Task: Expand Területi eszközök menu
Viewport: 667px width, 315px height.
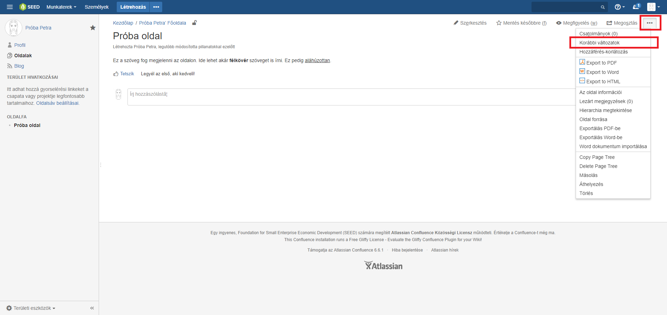Action: click(x=31, y=308)
